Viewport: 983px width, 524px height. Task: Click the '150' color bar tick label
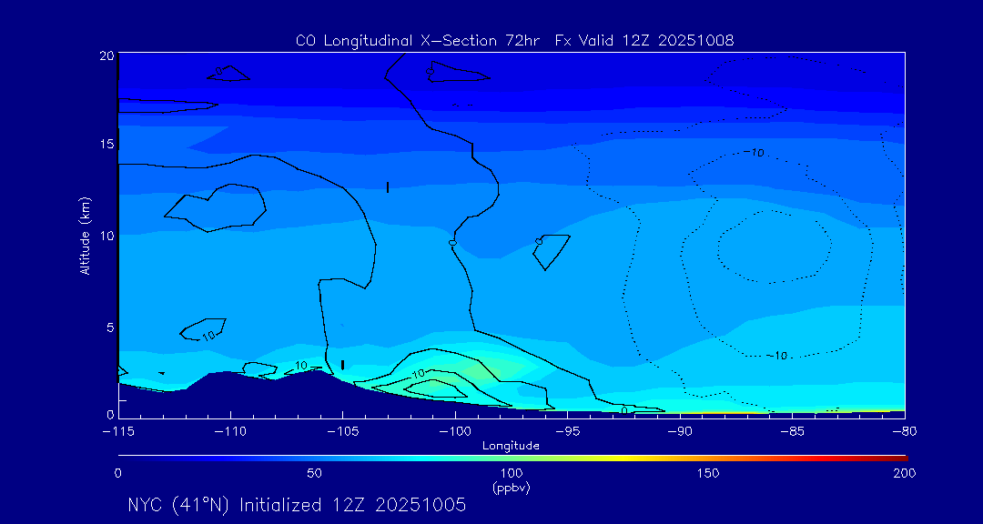point(707,473)
